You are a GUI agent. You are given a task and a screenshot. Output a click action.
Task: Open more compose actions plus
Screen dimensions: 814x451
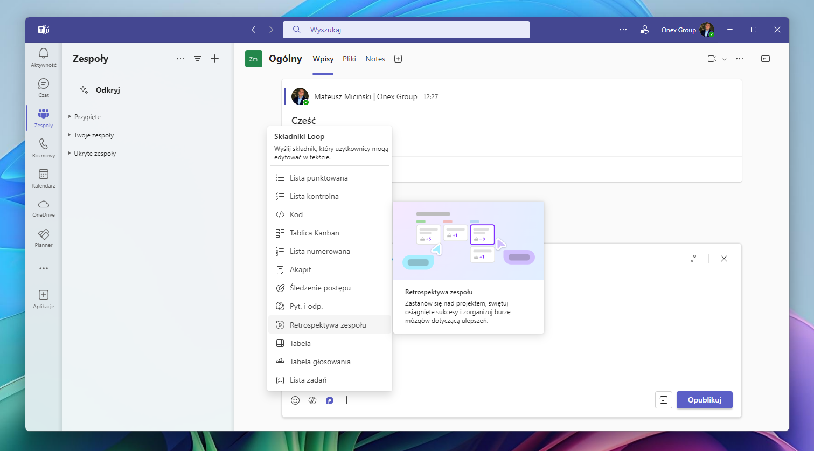(x=347, y=400)
